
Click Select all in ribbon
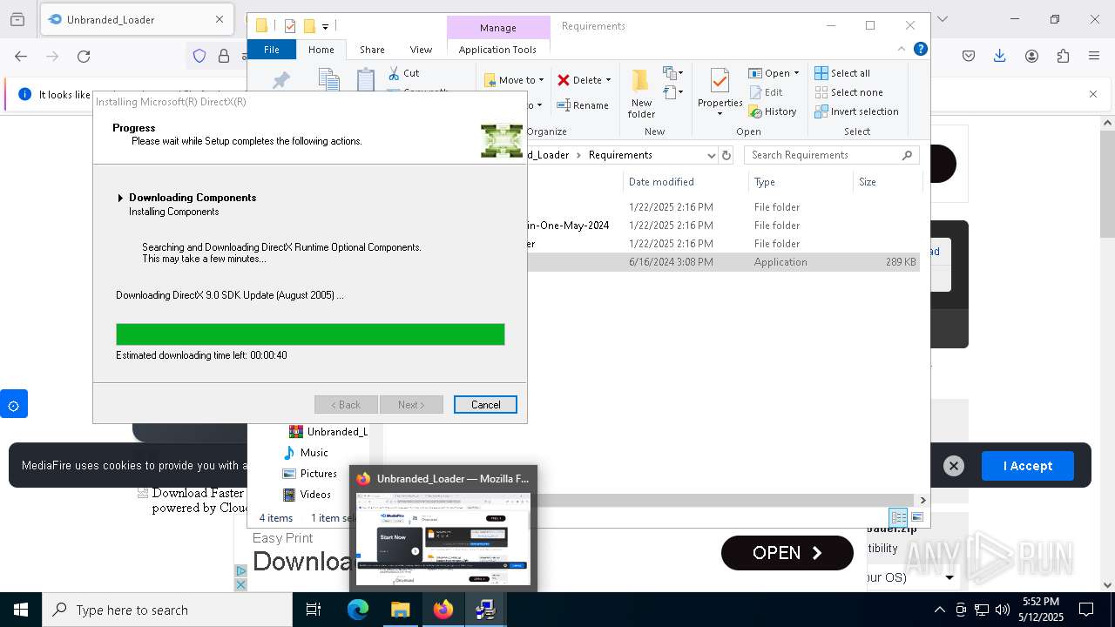(842, 73)
